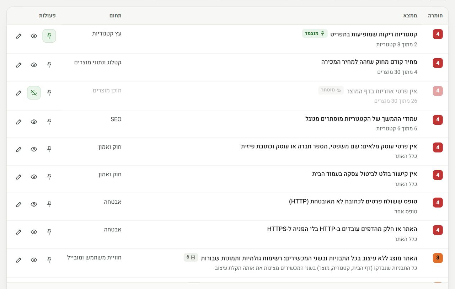Pin "אין קישור בולט לביטול עסקה בעמוד הבית"
The image size is (455, 289).
49,177
